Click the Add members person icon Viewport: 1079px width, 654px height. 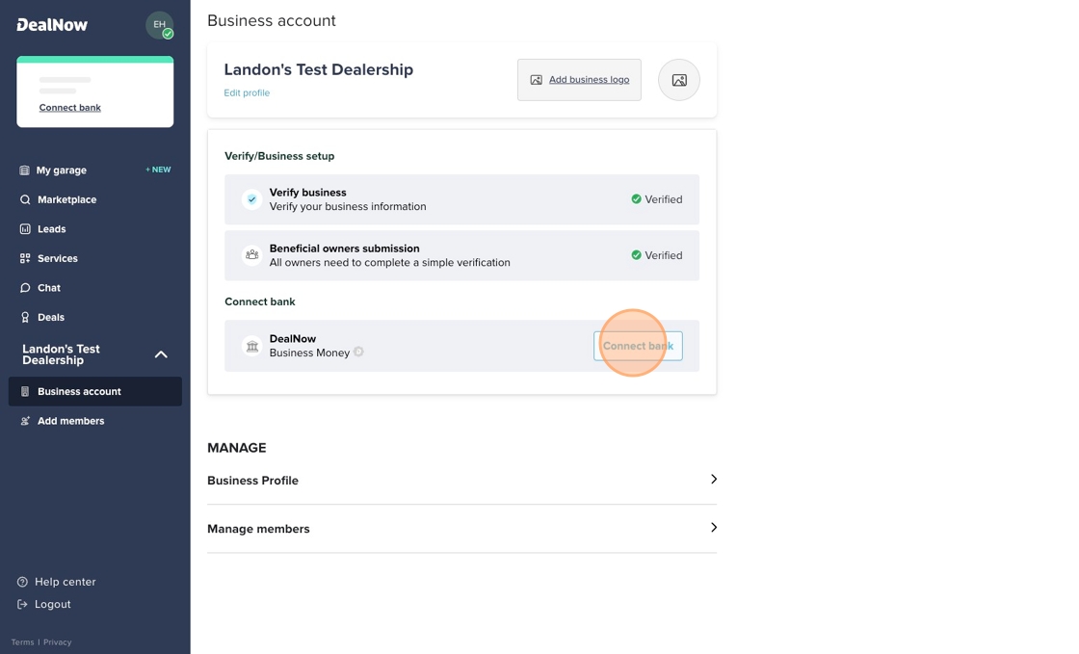click(25, 421)
